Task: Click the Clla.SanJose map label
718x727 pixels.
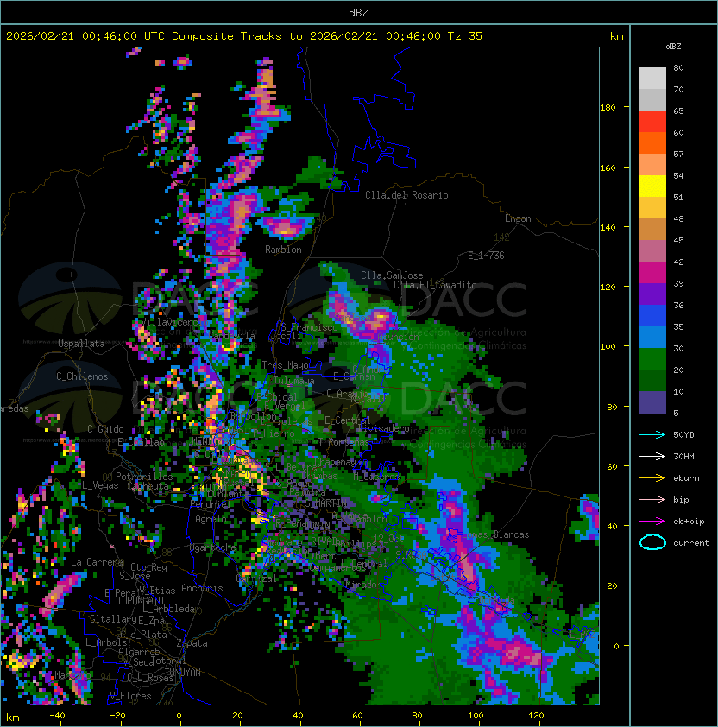Action: [x=392, y=275]
